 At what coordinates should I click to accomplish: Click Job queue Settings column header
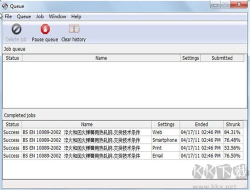click(190, 58)
